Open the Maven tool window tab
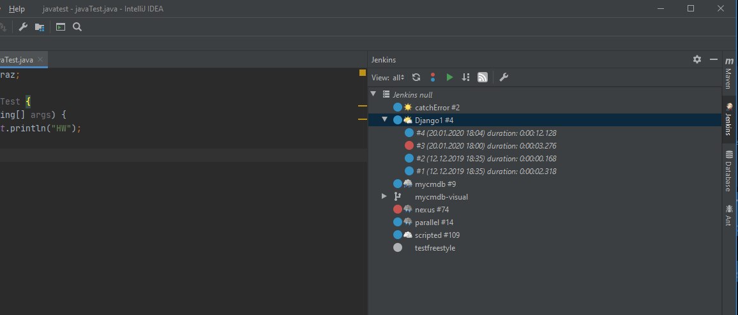This screenshot has width=738, height=315. (x=728, y=71)
